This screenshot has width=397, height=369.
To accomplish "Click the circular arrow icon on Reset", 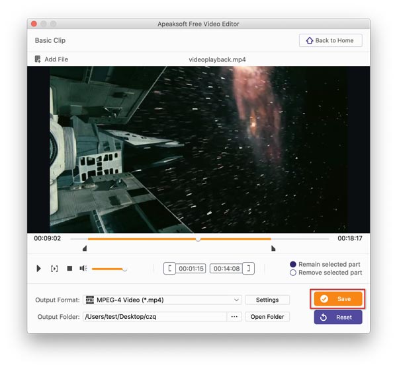I will coord(324,318).
